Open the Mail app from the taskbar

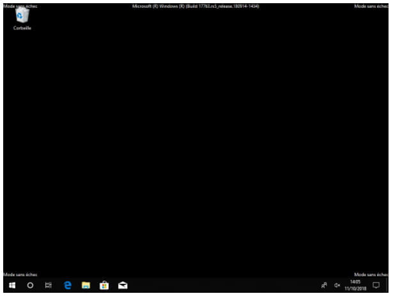123,286
